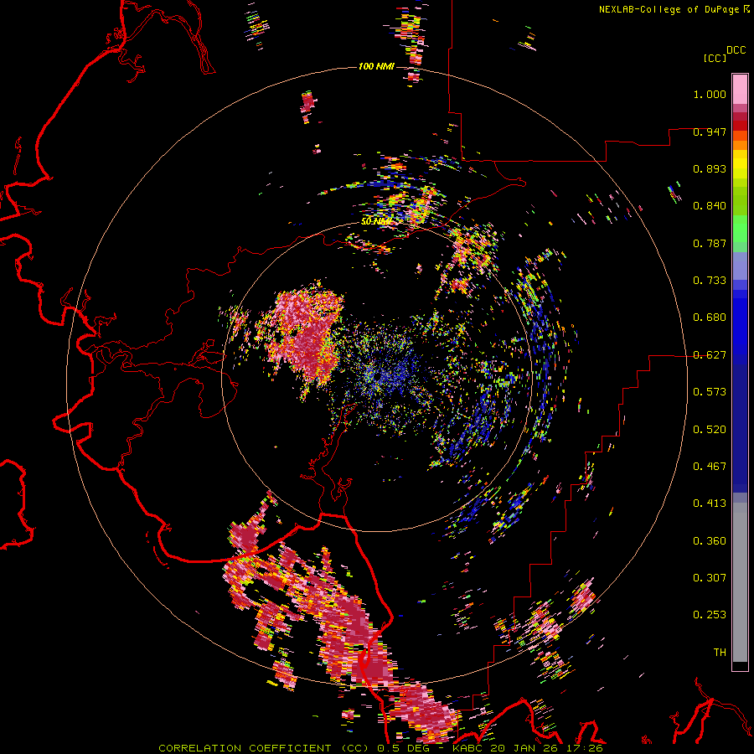Click the 0.253 legend value
The width and height of the screenshot is (754, 754).
coord(710,615)
